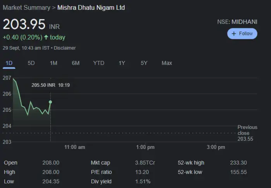Switch chart to YTD view
Screen dimensions: 271x188
point(99,63)
